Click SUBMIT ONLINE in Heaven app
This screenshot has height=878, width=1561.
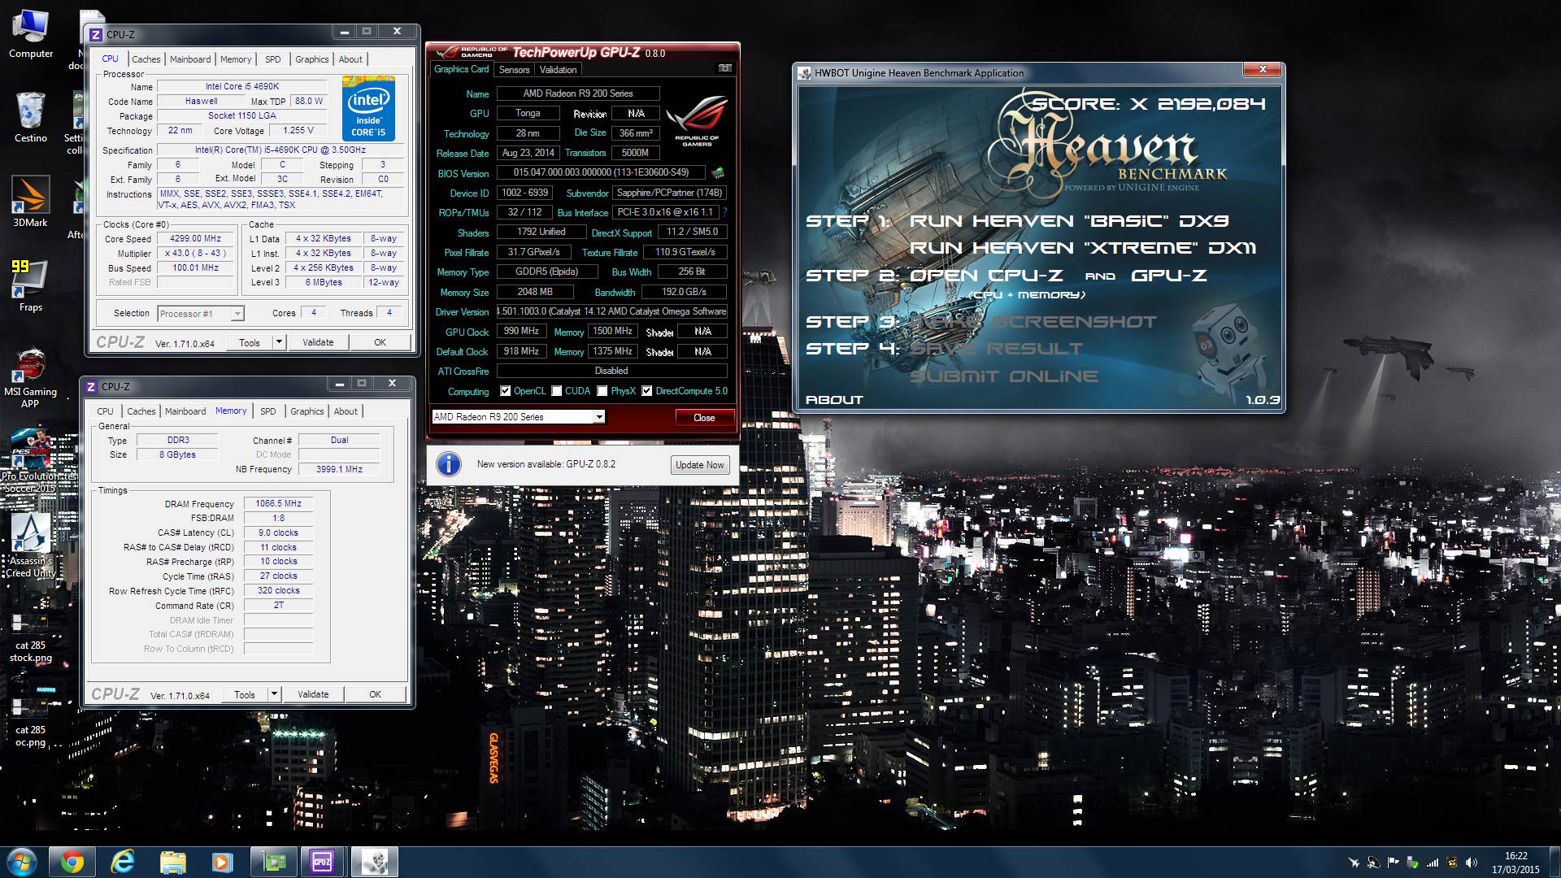[1004, 376]
